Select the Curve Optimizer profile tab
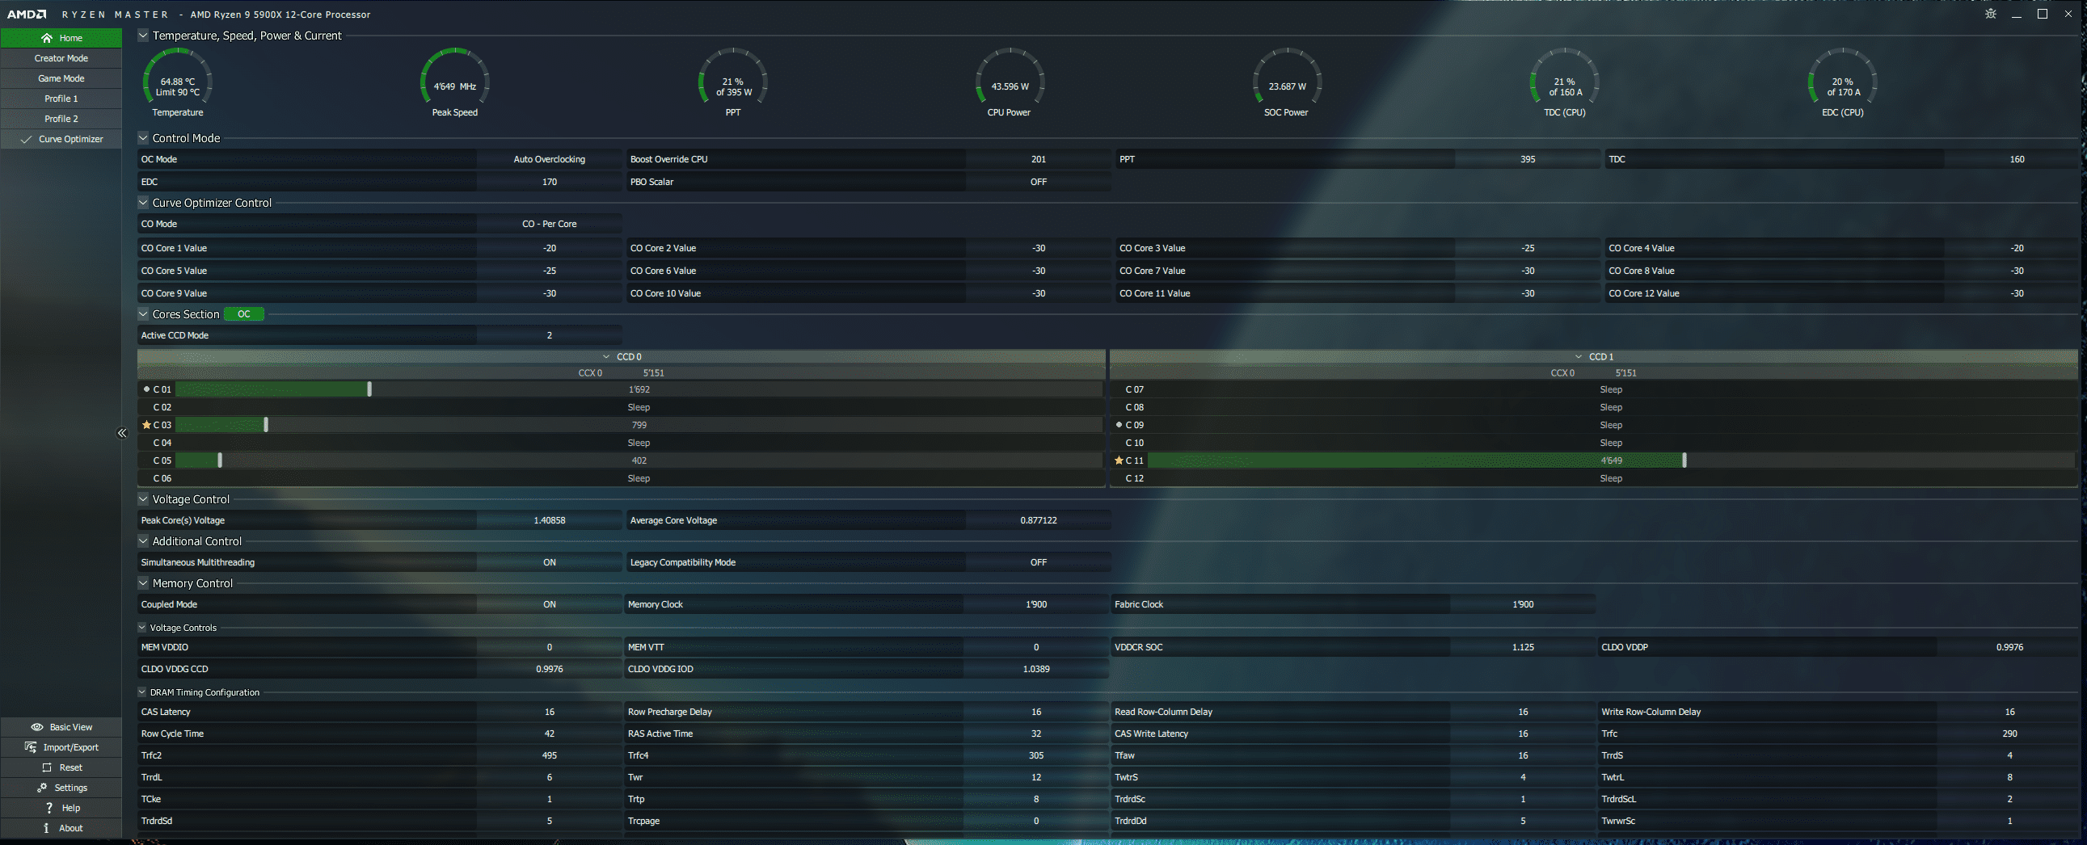 pos(61,139)
